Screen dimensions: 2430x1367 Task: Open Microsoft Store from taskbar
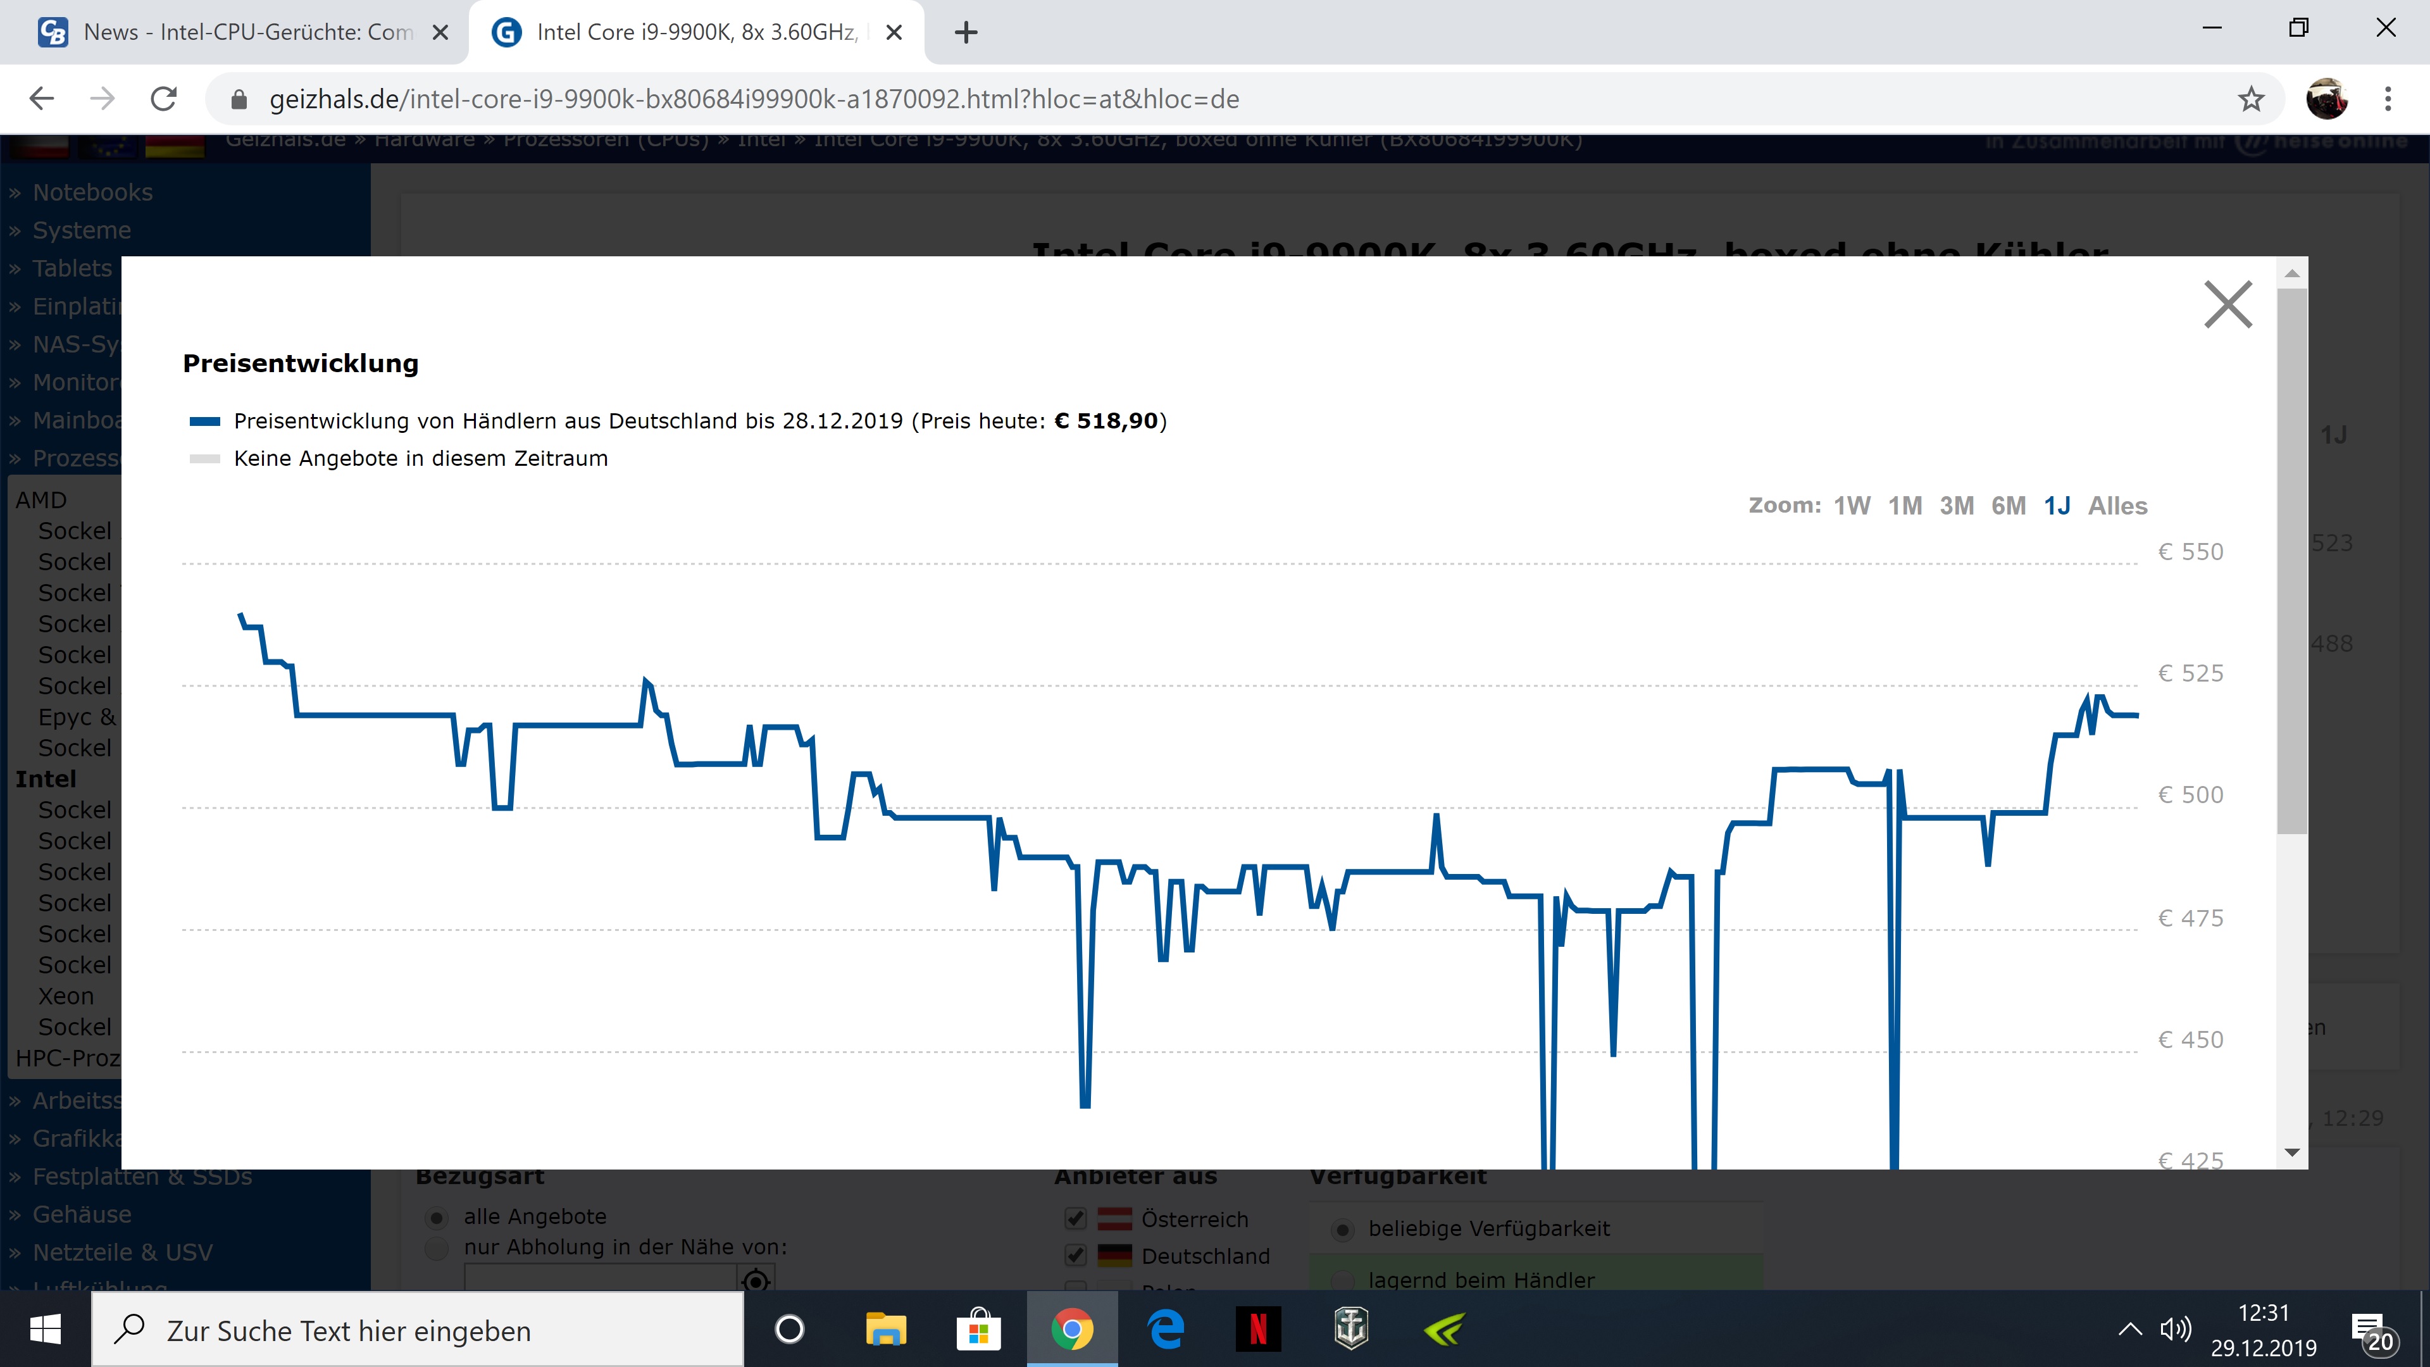tap(978, 1330)
